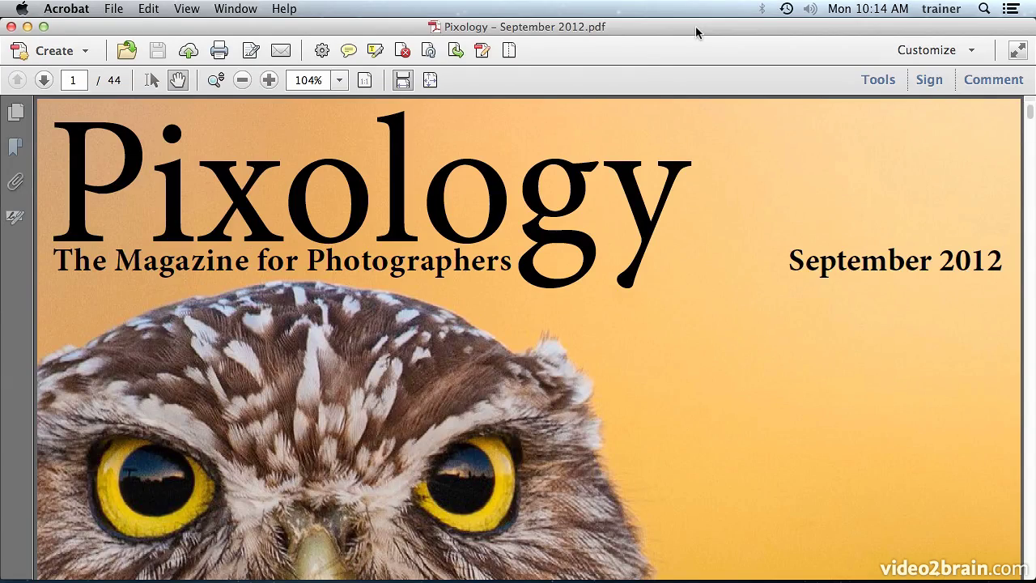Open the View menu
Viewport: 1036px width, 583px height.
coord(187,9)
